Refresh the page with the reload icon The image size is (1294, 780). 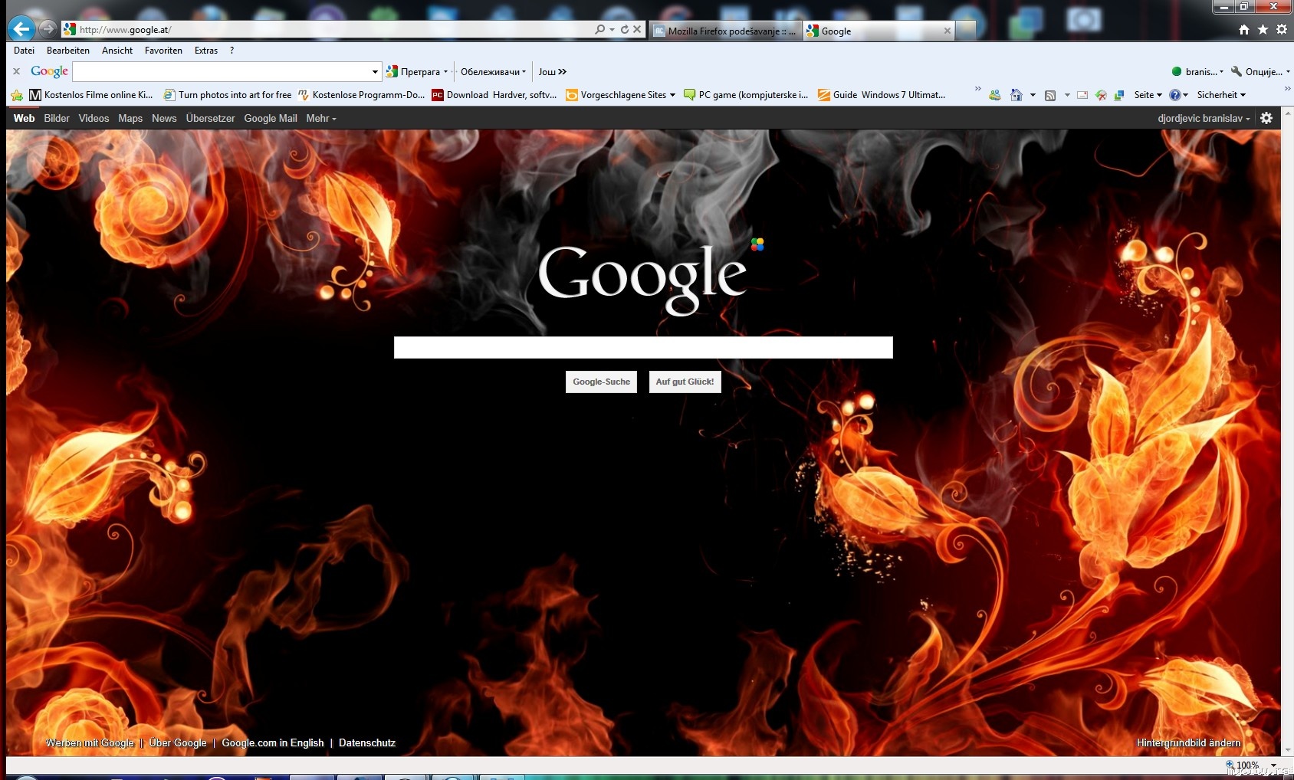point(625,29)
